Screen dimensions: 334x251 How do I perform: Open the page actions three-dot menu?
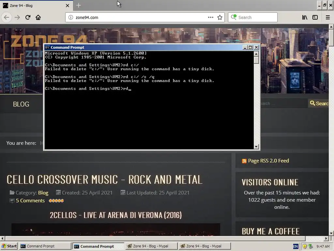click(x=210, y=18)
